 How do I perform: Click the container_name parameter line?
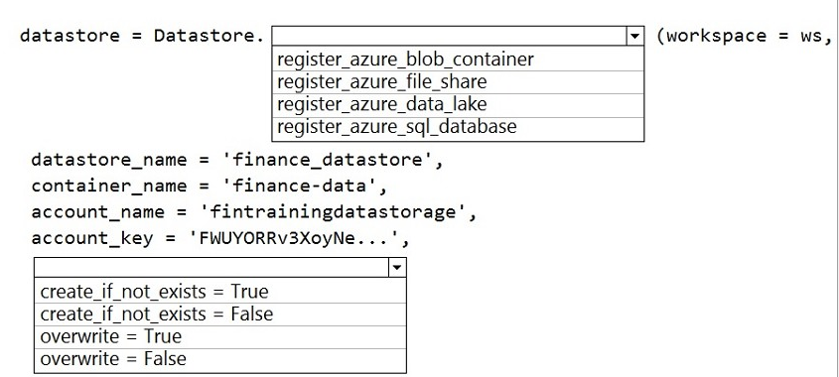coord(210,187)
